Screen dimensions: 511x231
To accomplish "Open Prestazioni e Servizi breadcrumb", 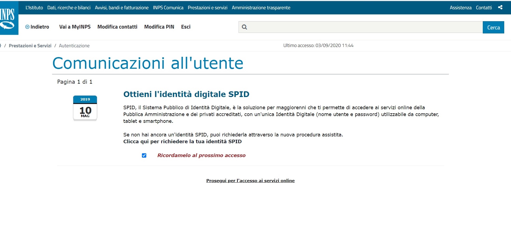I will (30, 46).
